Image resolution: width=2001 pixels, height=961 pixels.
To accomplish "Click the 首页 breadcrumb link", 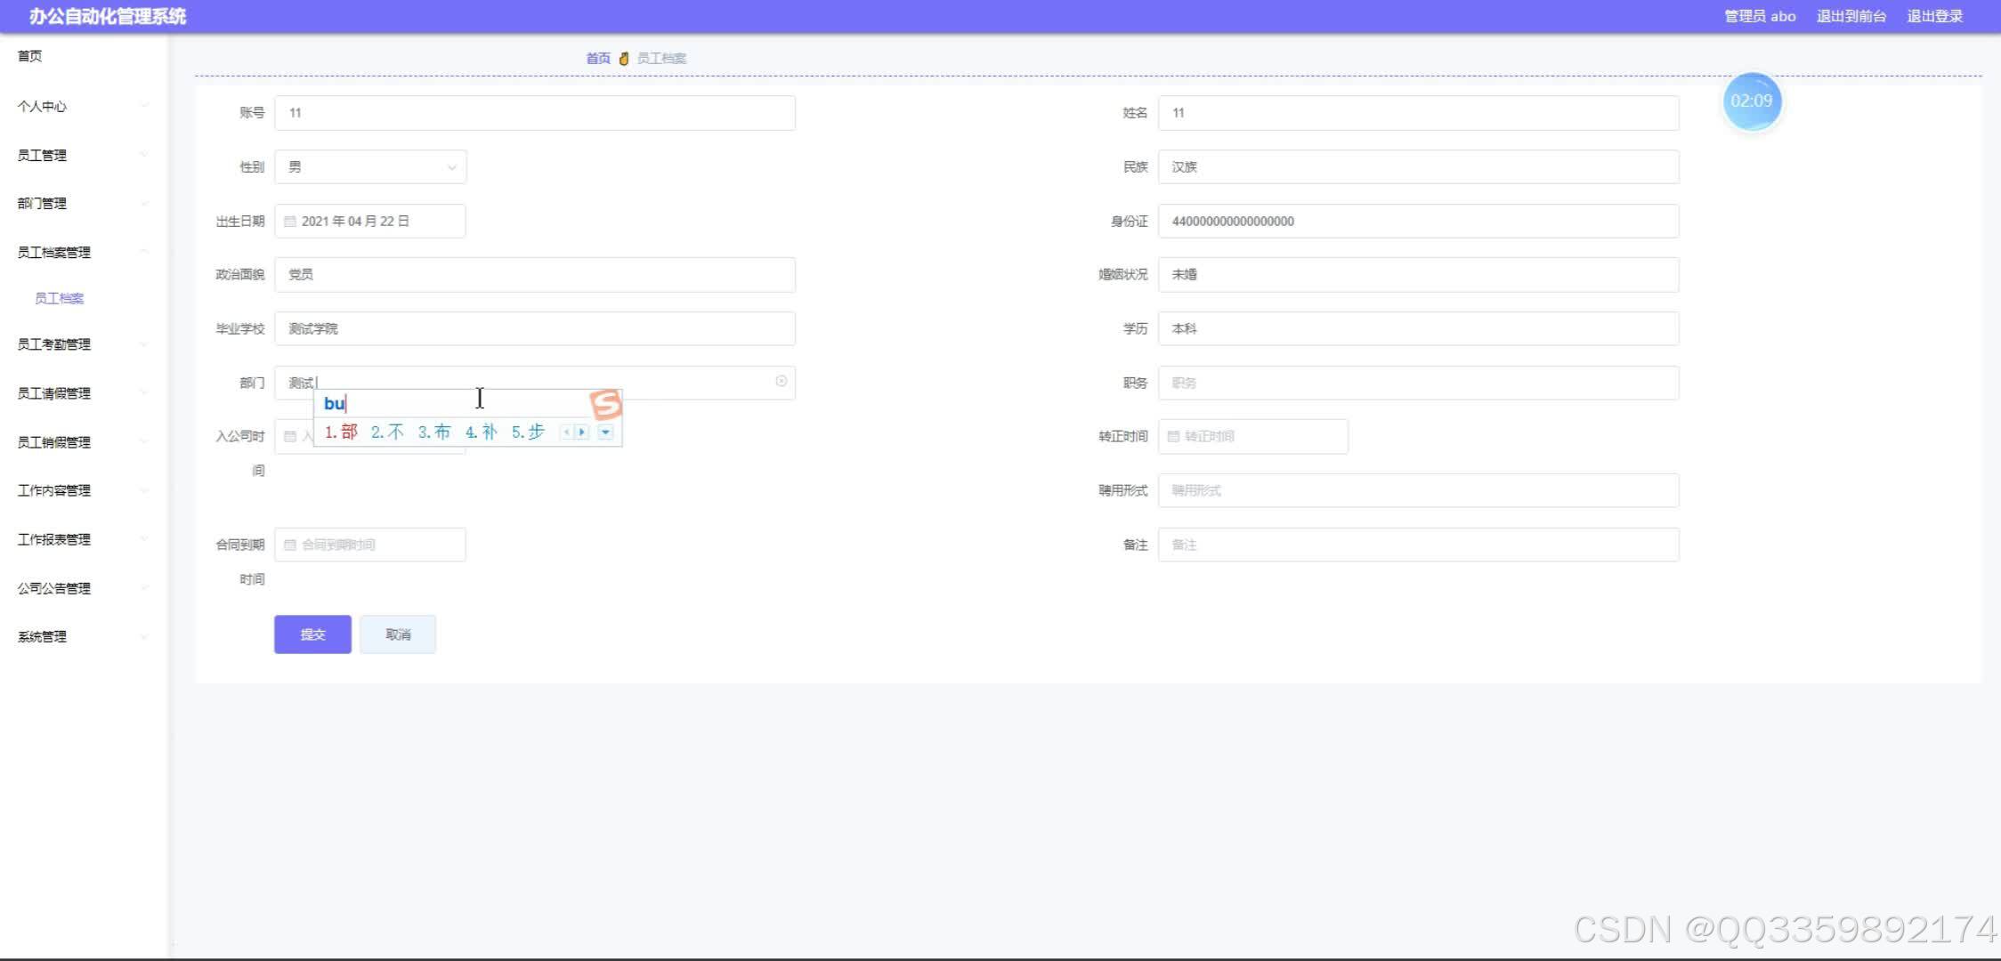I will [x=598, y=59].
